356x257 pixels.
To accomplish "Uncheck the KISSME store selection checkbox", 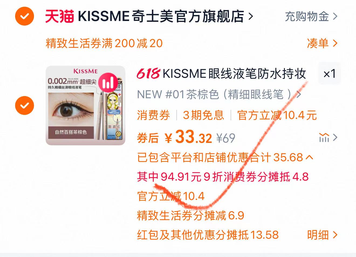I will (25, 16).
